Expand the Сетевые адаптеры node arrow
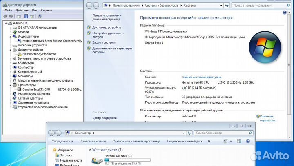 [11, 98]
